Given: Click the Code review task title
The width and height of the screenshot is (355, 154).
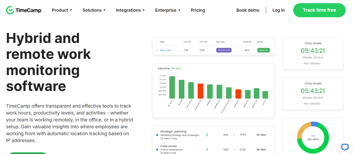Looking at the screenshot, I should [x=168, y=146].
